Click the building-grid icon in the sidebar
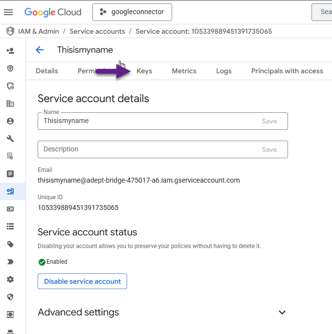Viewport: 332px width, 334px height. coord(10,104)
